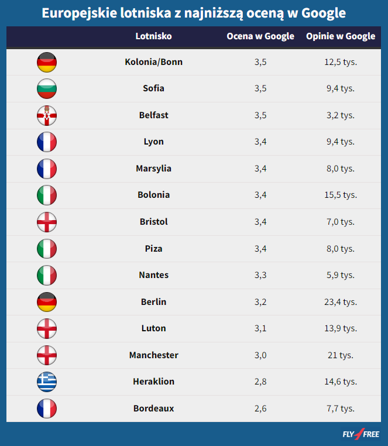Click the French flag next to Bordeaux
Viewport: 388px width, 446px height.
(x=47, y=409)
